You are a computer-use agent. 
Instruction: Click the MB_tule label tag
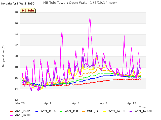pyautogui.click(x=28, y=10)
